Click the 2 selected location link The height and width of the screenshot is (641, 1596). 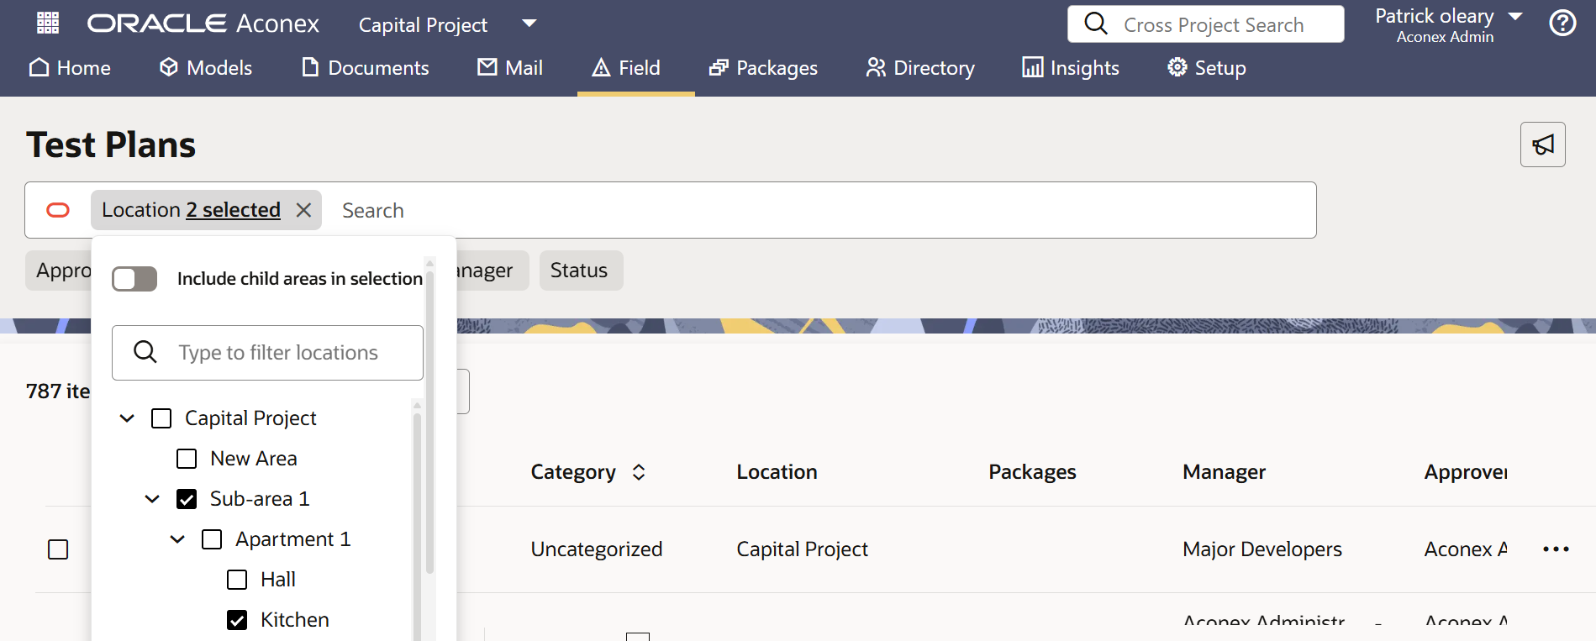click(234, 210)
